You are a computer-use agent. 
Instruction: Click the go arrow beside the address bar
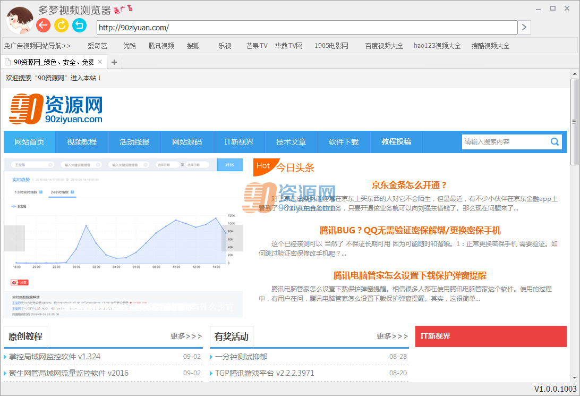click(524, 28)
